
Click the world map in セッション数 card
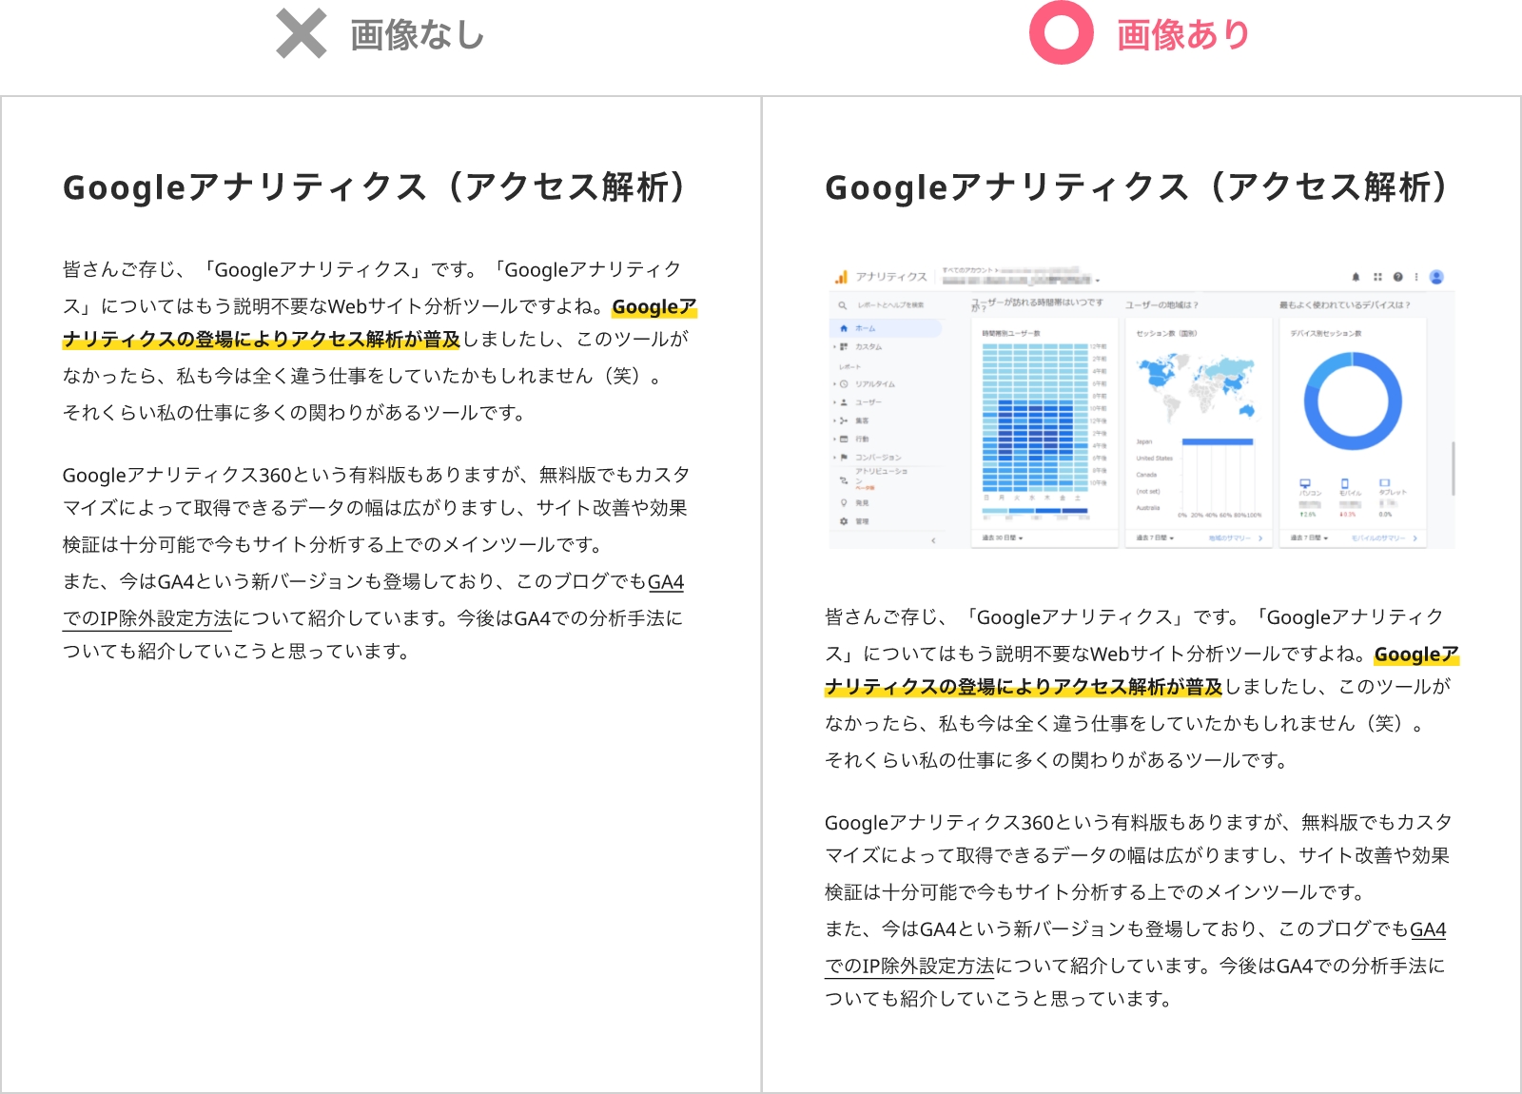click(1196, 388)
